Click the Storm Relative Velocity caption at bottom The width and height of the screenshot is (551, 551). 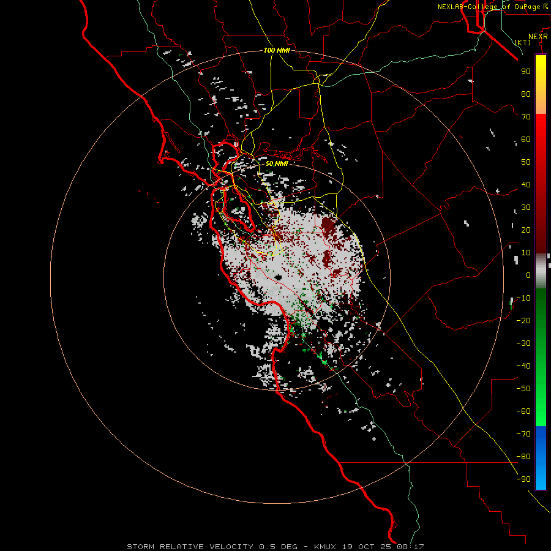pyautogui.click(x=275, y=547)
